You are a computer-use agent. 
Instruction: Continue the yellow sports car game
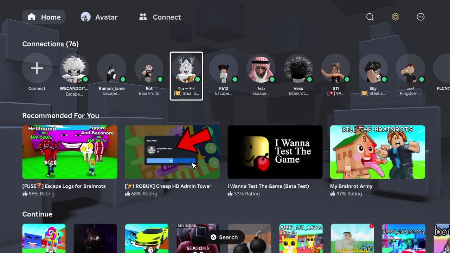(147, 238)
